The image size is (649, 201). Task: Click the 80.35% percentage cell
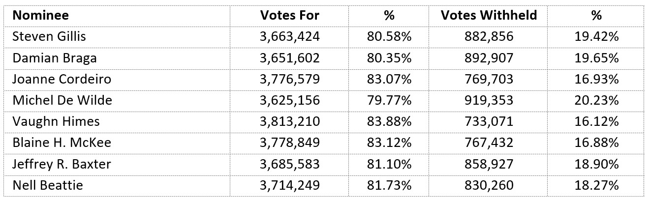pos(389,58)
